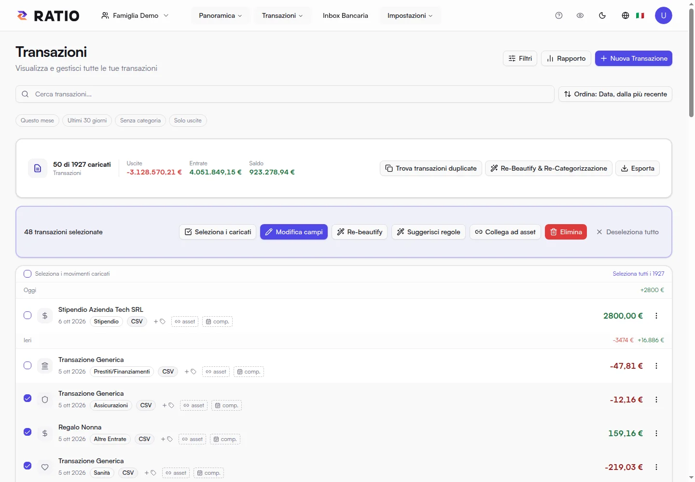Open the Impostazioni dropdown menu
Viewport: 695px width, 482px height.
(x=410, y=15)
